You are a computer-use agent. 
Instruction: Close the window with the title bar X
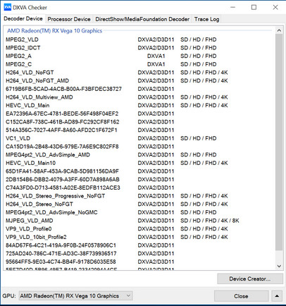tap(275, 7)
